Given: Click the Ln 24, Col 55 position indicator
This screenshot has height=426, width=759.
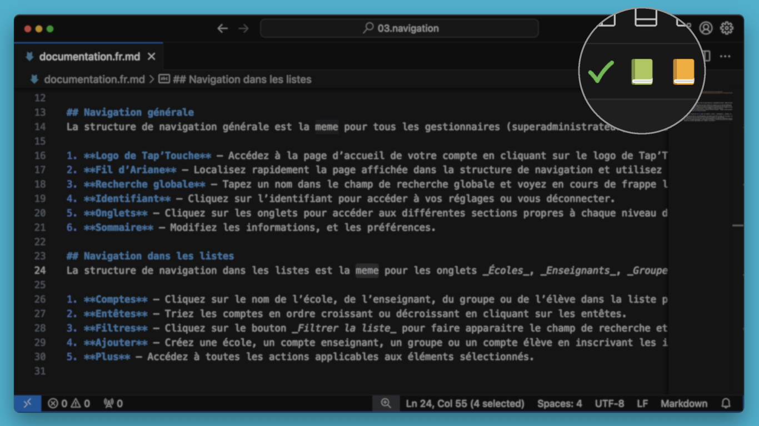Looking at the screenshot, I should coord(465,403).
